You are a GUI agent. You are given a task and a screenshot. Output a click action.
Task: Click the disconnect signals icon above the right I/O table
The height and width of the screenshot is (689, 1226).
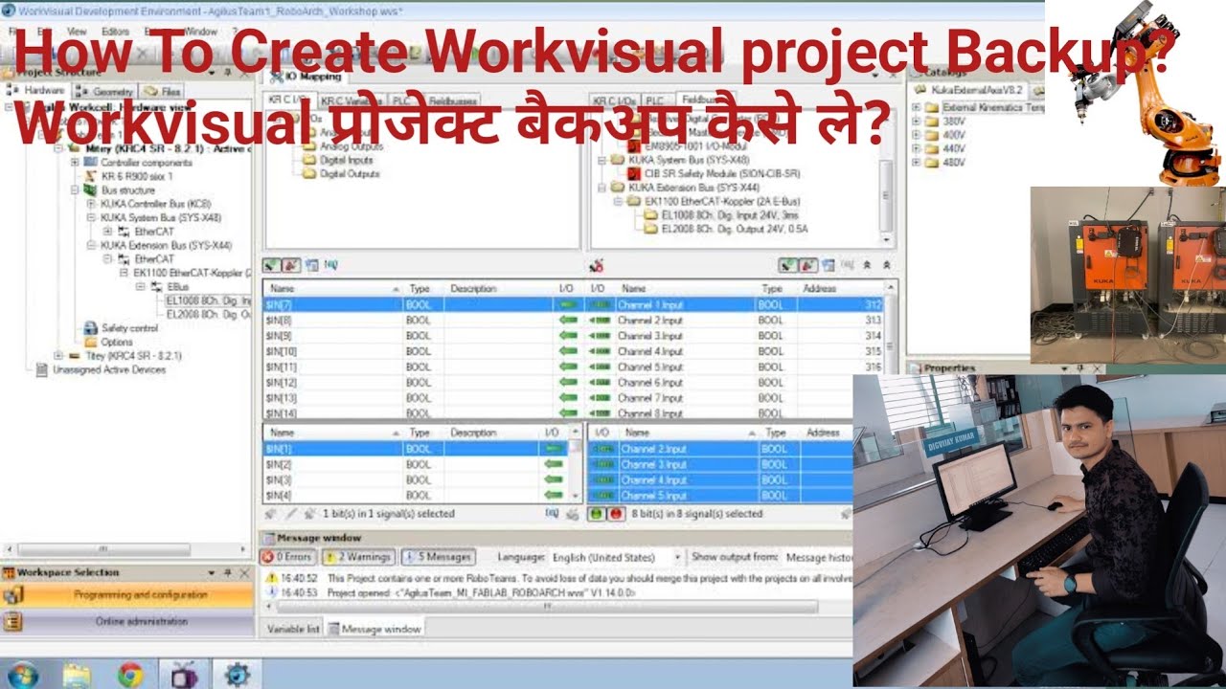[x=597, y=265]
